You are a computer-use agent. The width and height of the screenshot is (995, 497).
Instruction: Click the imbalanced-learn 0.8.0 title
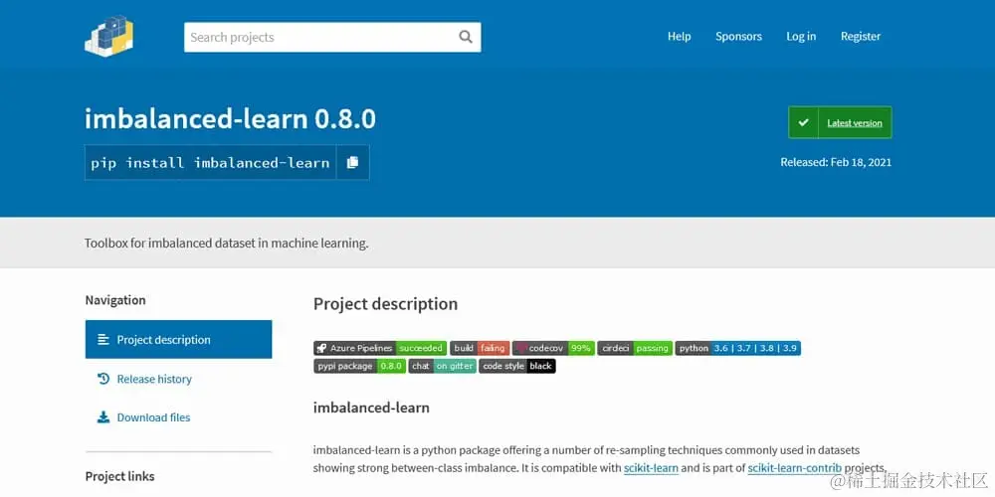point(231,118)
